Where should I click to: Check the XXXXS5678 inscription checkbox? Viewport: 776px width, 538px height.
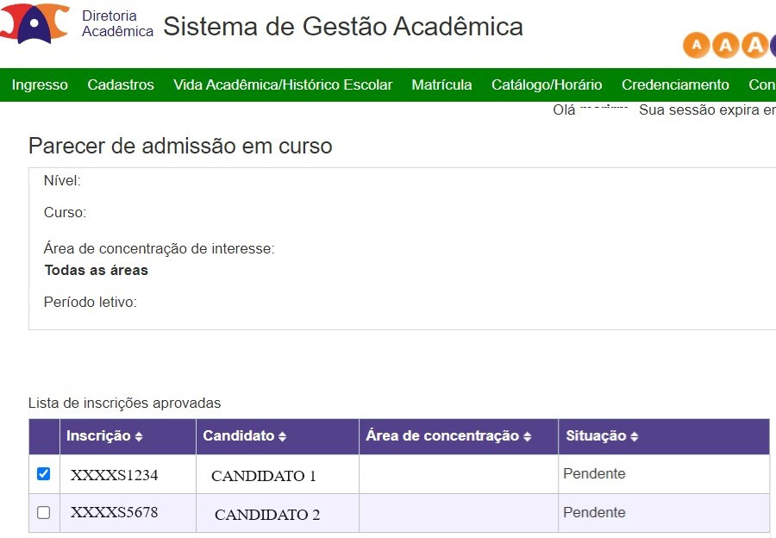44,512
